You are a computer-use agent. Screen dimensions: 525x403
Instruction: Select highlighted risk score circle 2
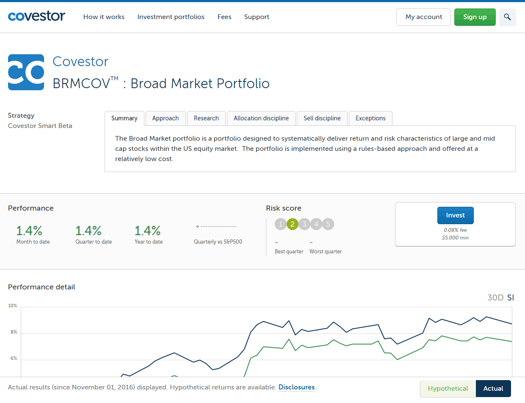click(293, 224)
